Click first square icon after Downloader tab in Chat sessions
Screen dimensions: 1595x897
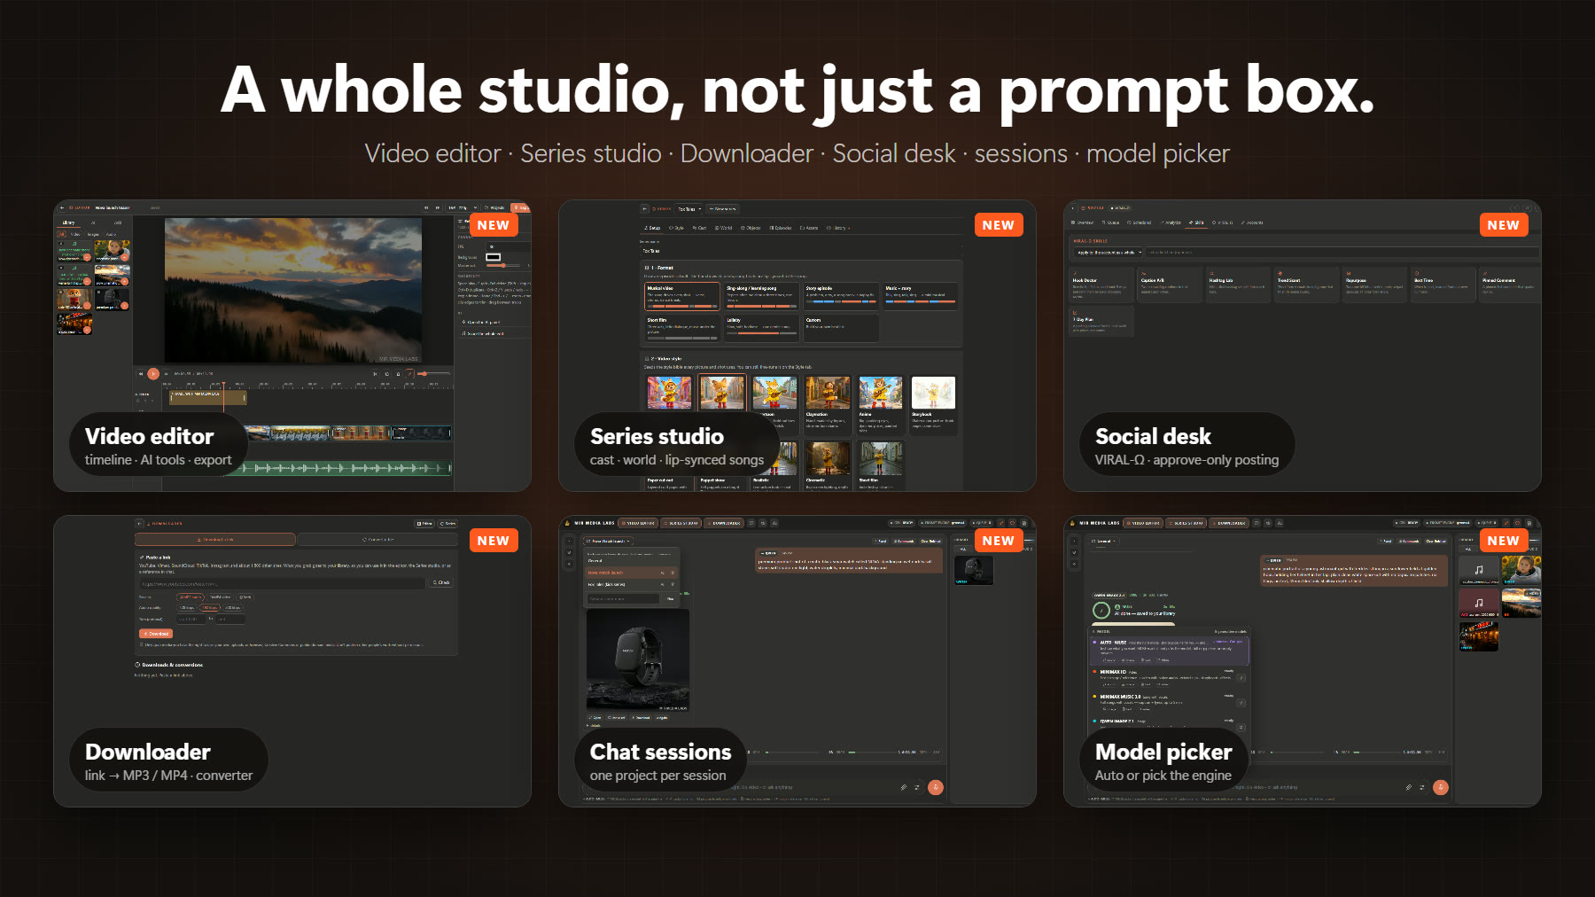[751, 523]
